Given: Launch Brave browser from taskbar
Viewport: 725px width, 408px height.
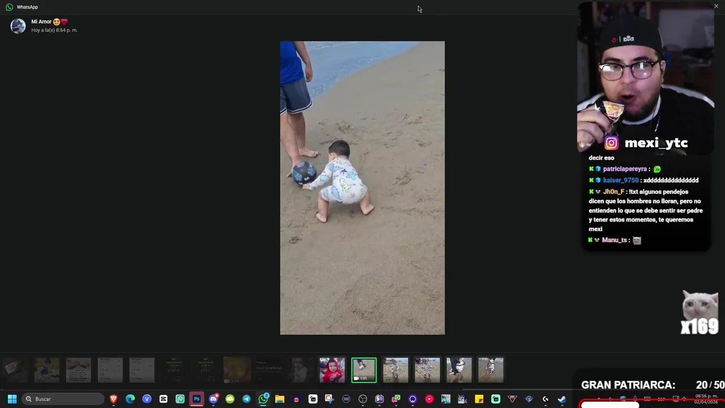Looking at the screenshot, I should pyautogui.click(x=113, y=399).
